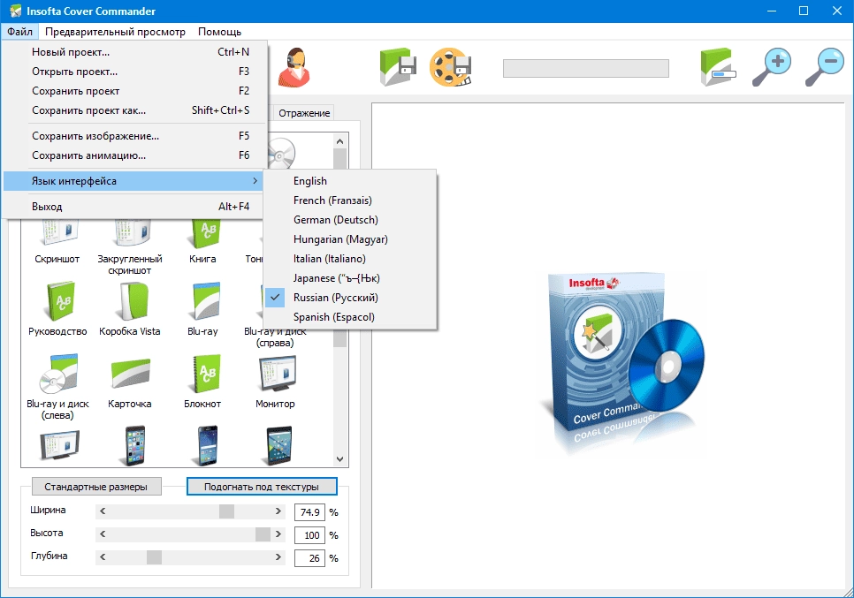This screenshot has height=598, width=854.
Task: Switch language to French (Fransais)
Action: pos(350,201)
